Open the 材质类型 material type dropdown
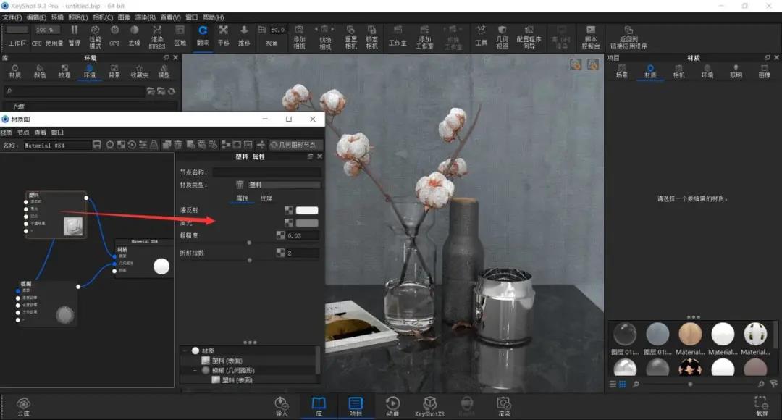Screen dimensions: 782x420 point(285,185)
